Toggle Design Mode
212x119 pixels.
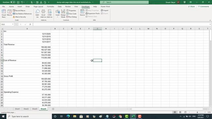pyautogui.click(x=63, y=14)
